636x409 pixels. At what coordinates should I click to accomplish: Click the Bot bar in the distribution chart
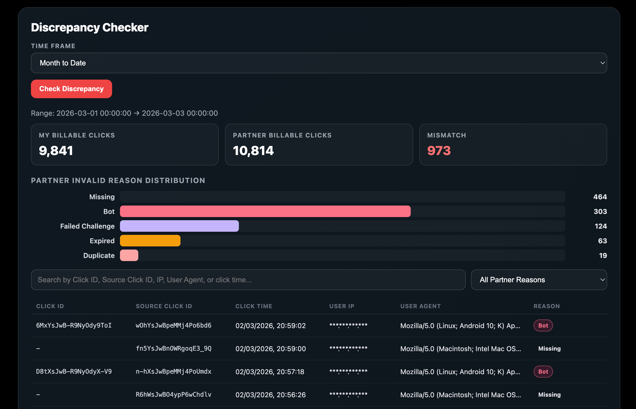pyautogui.click(x=265, y=211)
